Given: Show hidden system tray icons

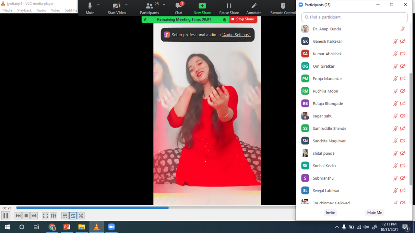Looking at the screenshot, I should pos(337,227).
